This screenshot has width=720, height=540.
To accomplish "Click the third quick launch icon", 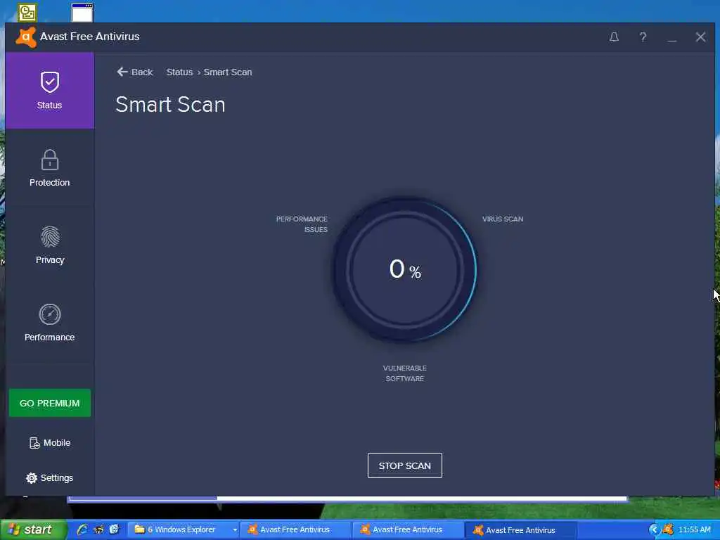I will [x=114, y=529].
